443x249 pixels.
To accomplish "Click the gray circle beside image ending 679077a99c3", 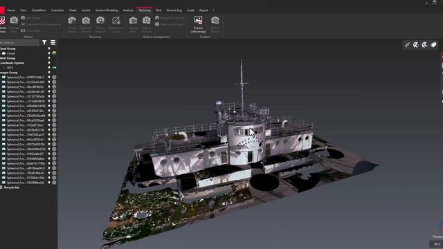I will pos(54,77).
